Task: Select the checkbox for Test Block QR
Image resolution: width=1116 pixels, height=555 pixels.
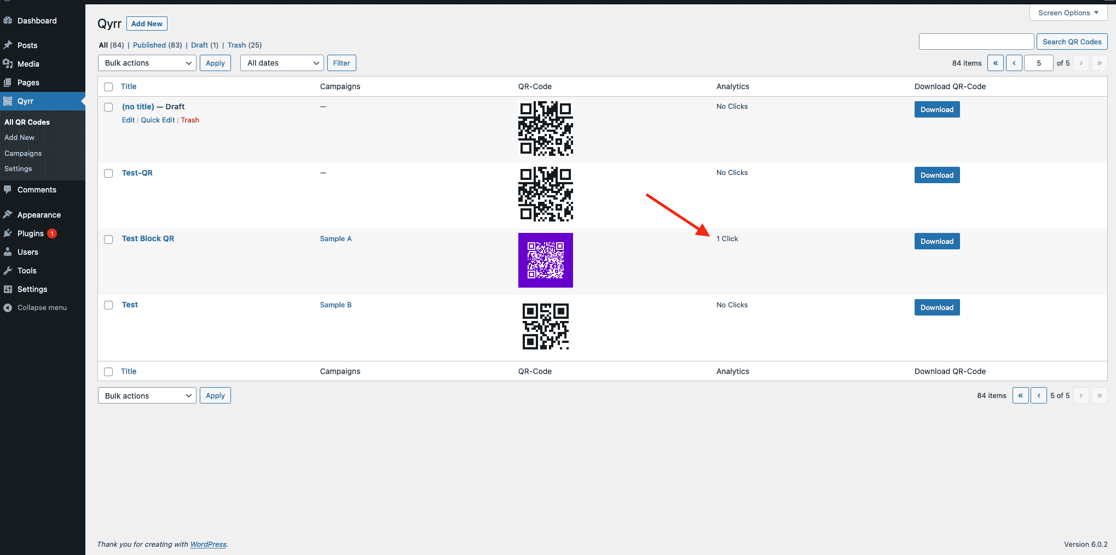Action: (x=108, y=239)
